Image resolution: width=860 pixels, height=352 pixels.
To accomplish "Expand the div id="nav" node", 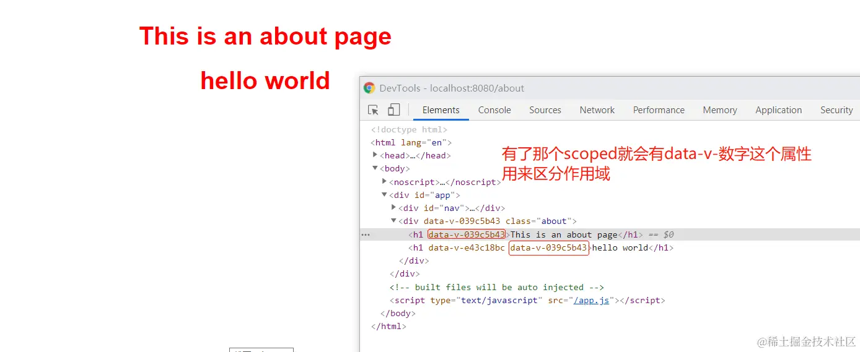I will point(393,208).
